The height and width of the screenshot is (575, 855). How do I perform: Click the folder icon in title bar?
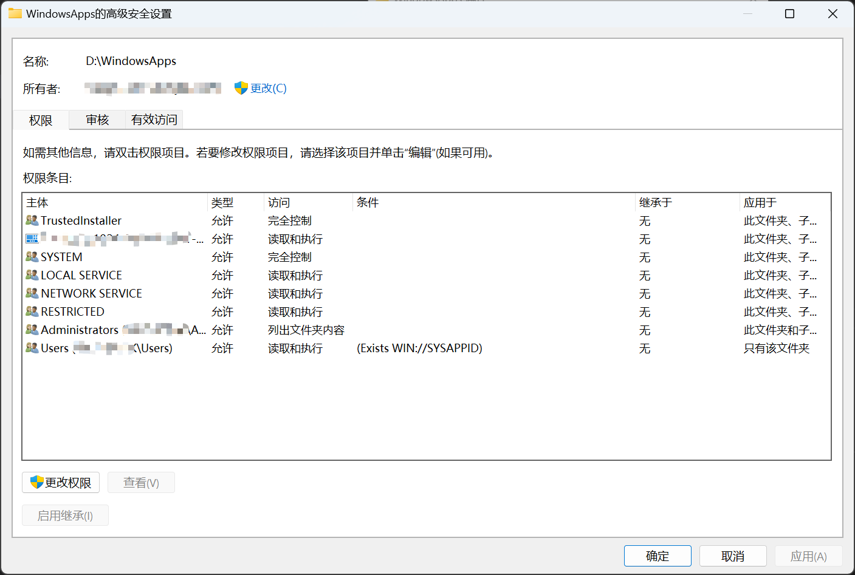(15, 13)
